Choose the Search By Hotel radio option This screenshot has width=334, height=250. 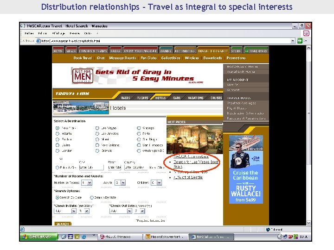[x=92, y=198]
